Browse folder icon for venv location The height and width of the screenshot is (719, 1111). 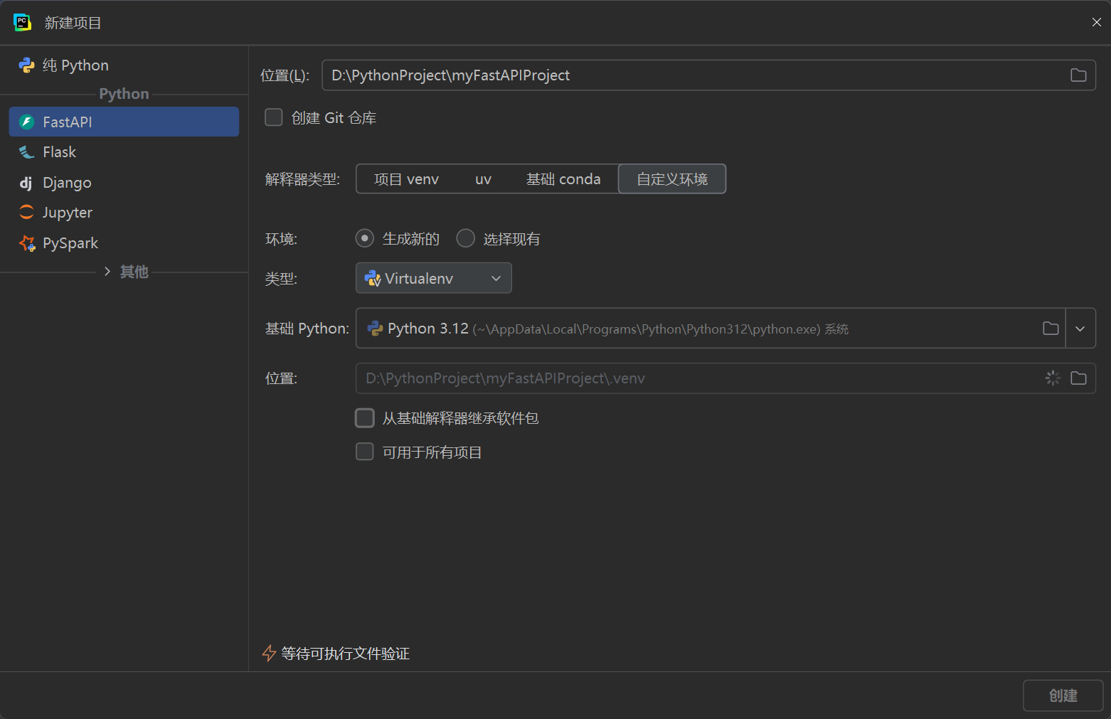pos(1078,378)
